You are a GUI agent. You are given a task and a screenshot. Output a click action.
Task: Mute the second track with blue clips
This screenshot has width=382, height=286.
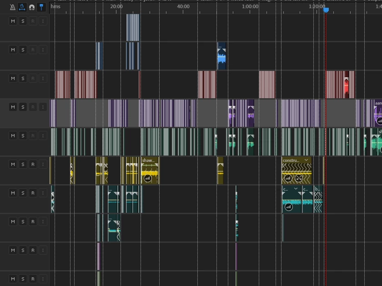13,50
